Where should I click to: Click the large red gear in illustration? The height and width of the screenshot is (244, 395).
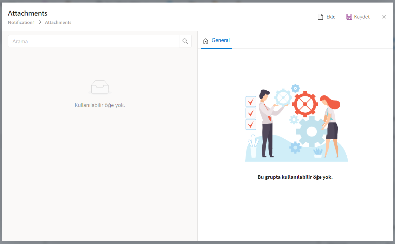pyautogui.click(x=305, y=104)
